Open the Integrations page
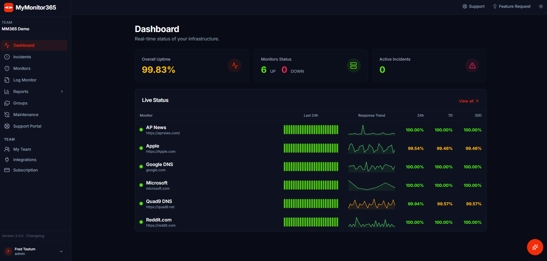Screen dimensions: 547x261 [x=34, y=160]
